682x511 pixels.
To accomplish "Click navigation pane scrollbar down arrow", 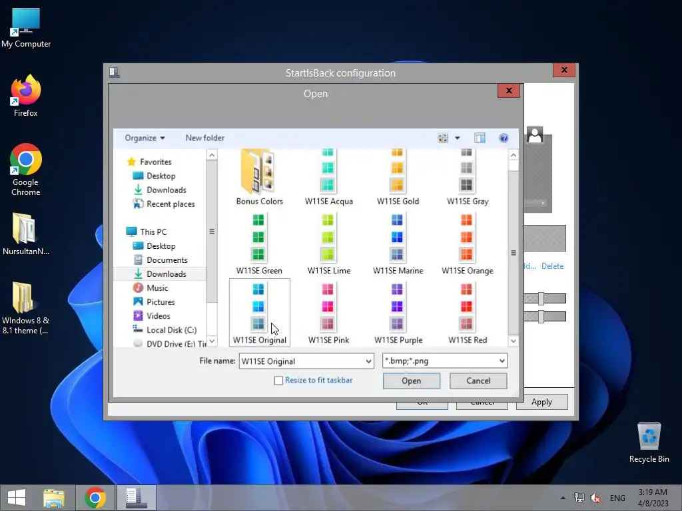I will pos(212,341).
